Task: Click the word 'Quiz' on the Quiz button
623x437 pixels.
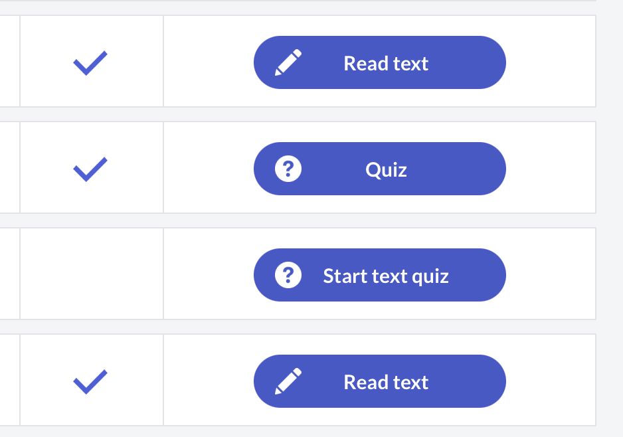Action: 386,169
